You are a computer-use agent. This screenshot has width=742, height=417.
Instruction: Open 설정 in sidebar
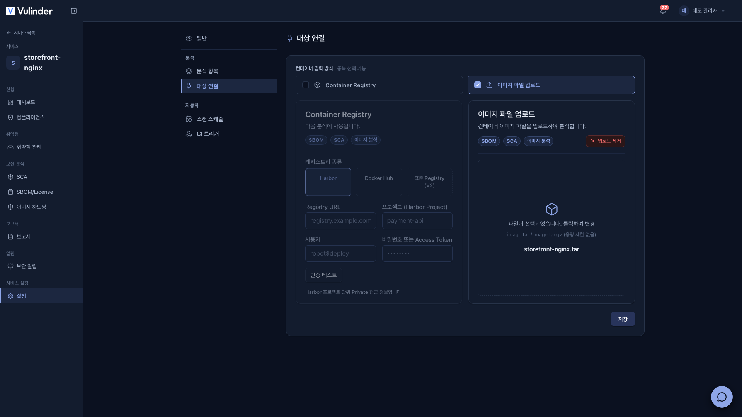[x=41, y=296]
